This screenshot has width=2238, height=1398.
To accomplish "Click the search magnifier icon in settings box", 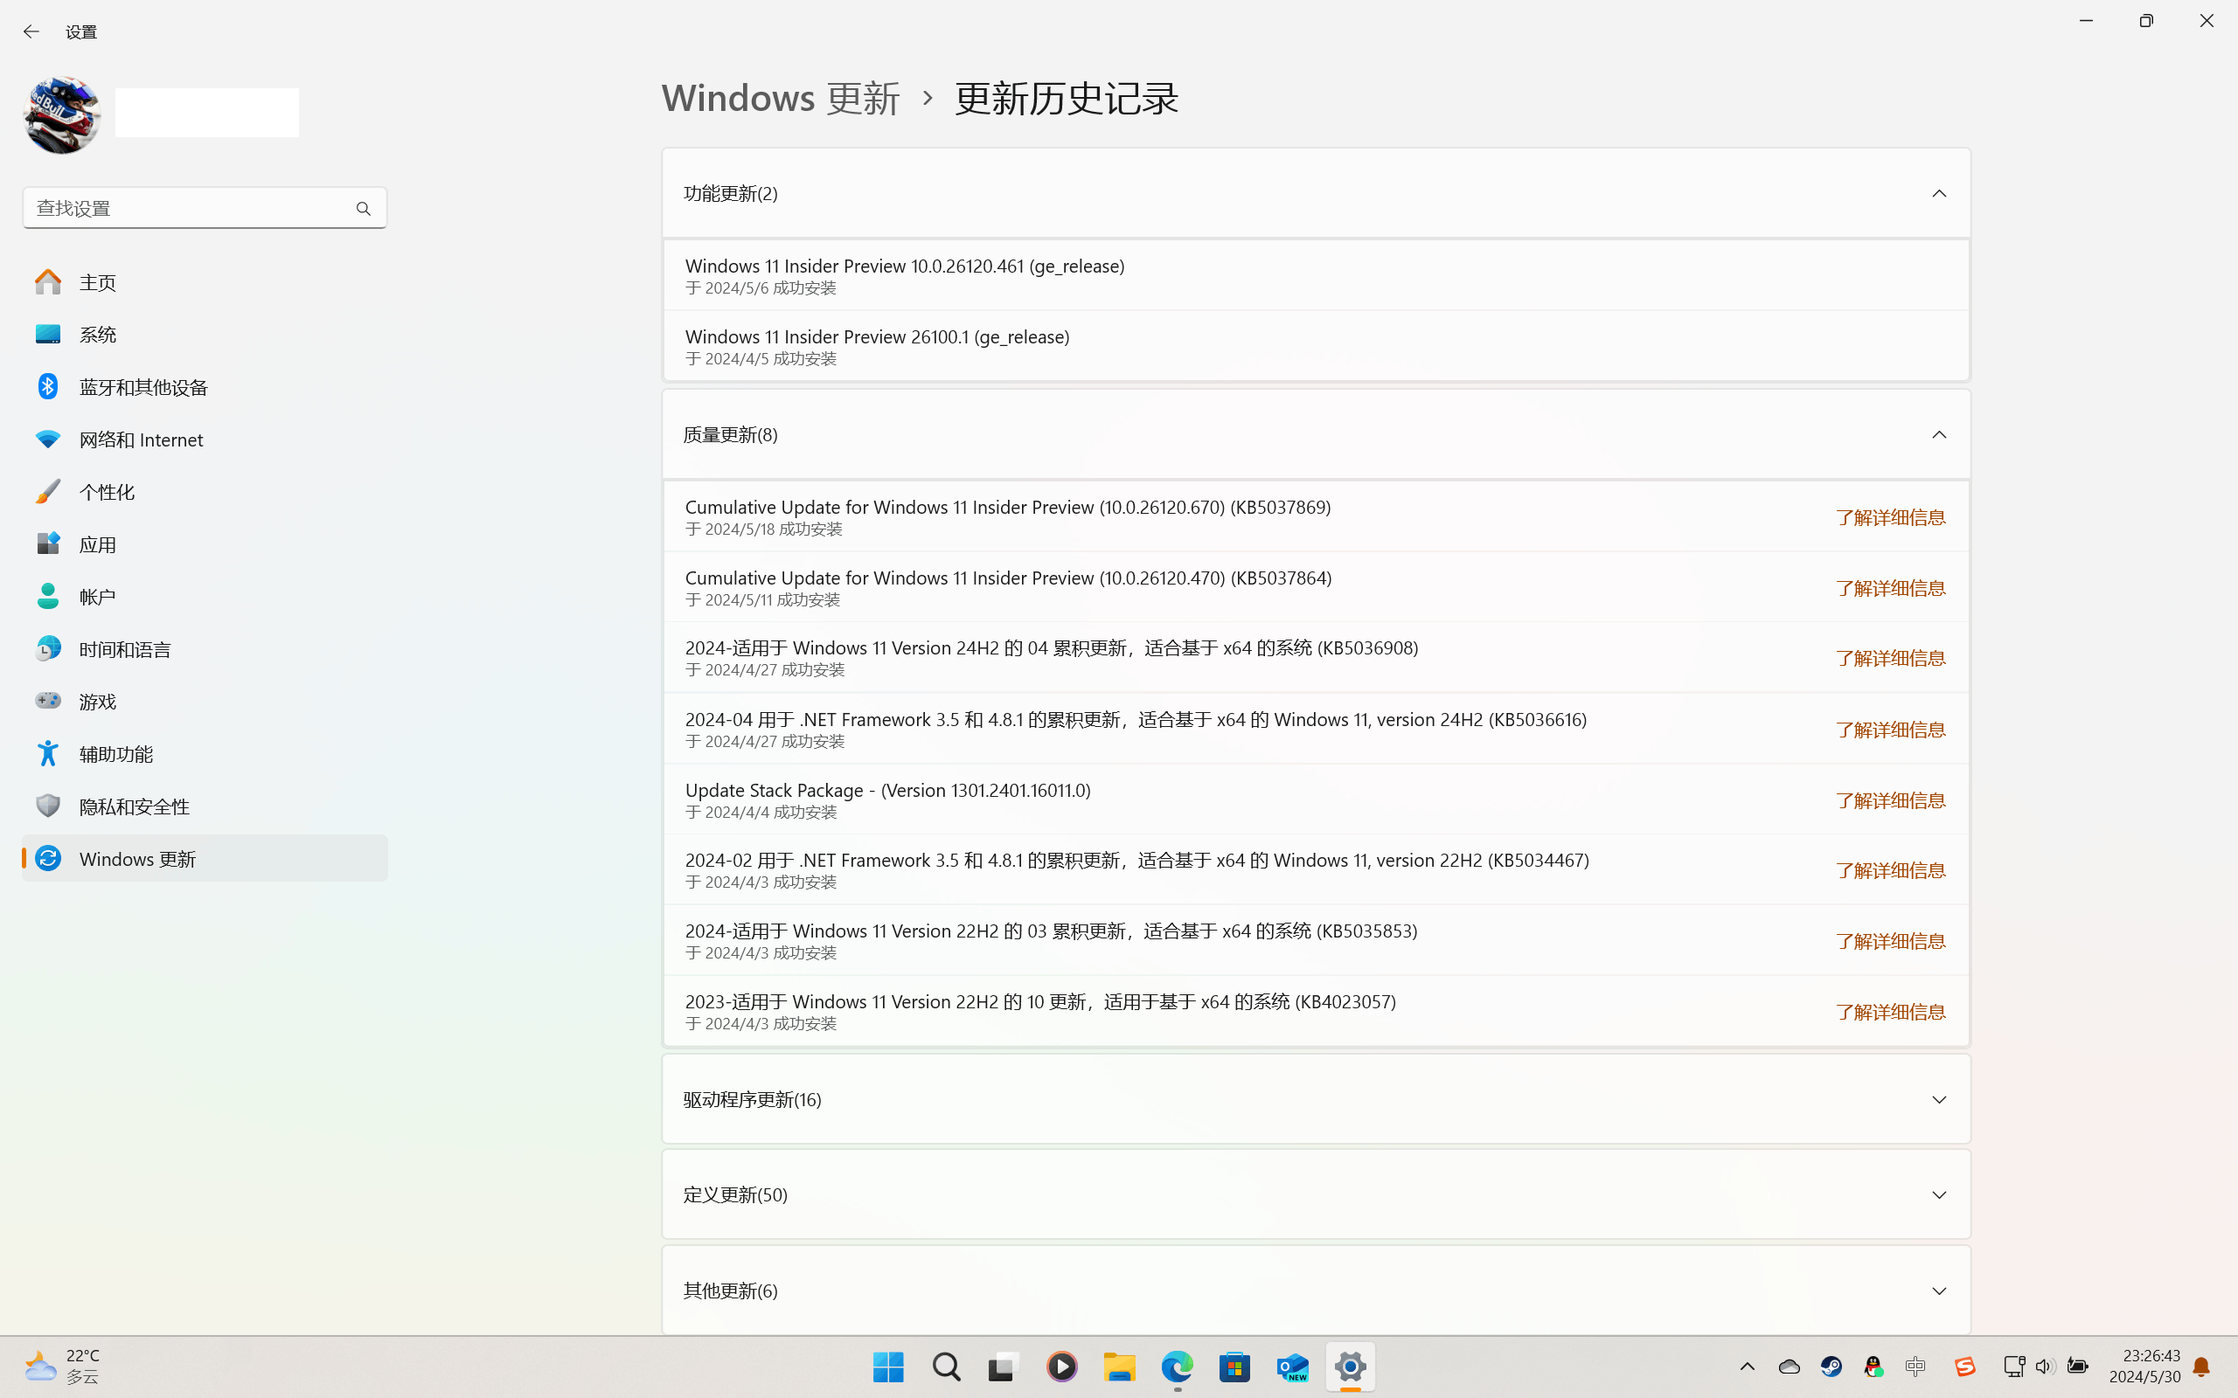I will coord(364,209).
